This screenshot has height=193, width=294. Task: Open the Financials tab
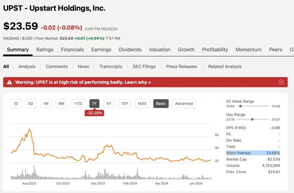(72, 50)
